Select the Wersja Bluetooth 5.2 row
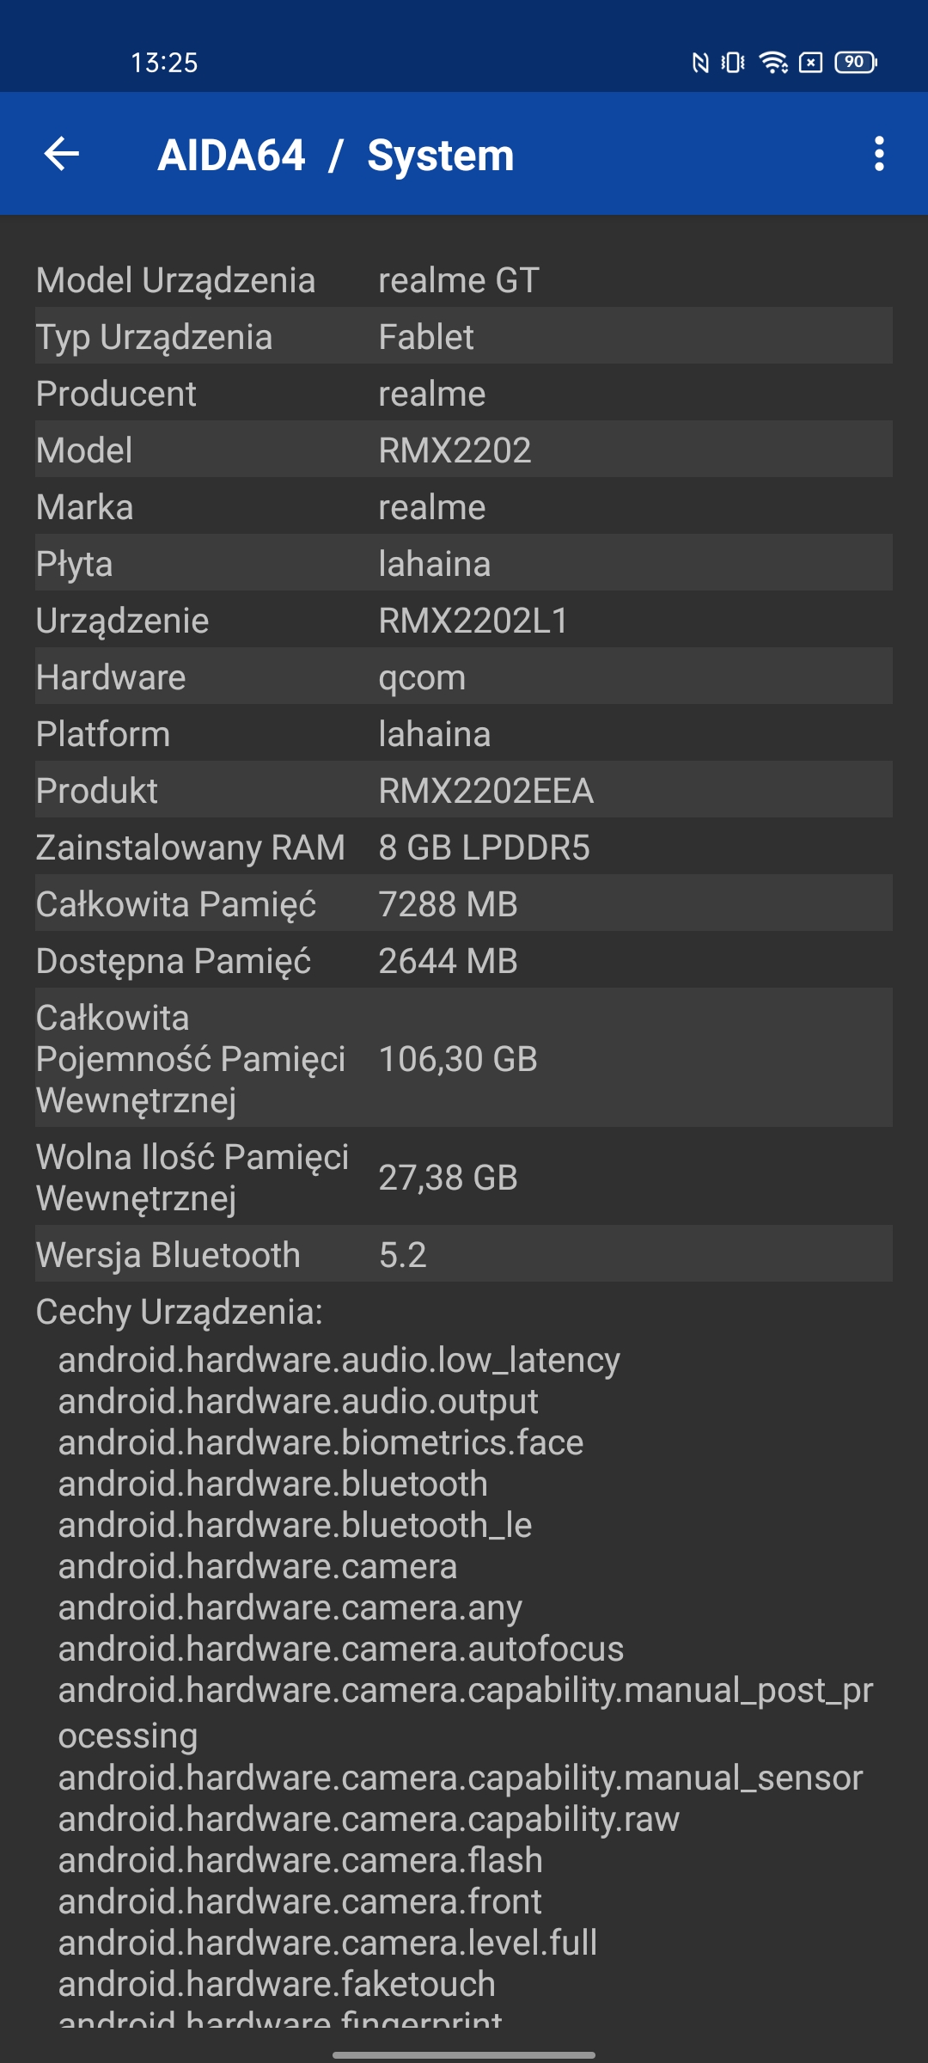The height and width of the screenshot is (2063, 928). pos(464,1255)
